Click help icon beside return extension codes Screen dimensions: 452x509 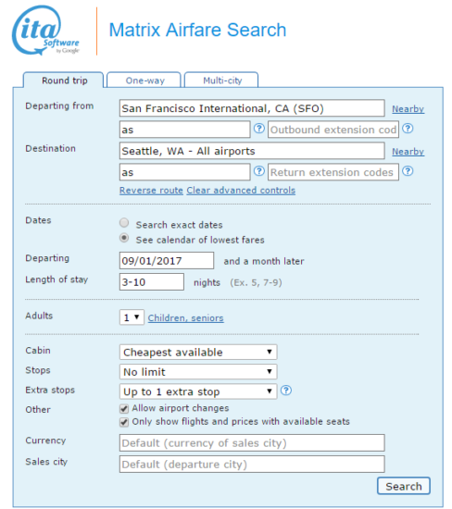pos(408,171)
